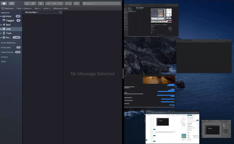The width and height of the screenshot is (234, 144).
Task: Toggle the message filter icon
Action: point(60,12)
